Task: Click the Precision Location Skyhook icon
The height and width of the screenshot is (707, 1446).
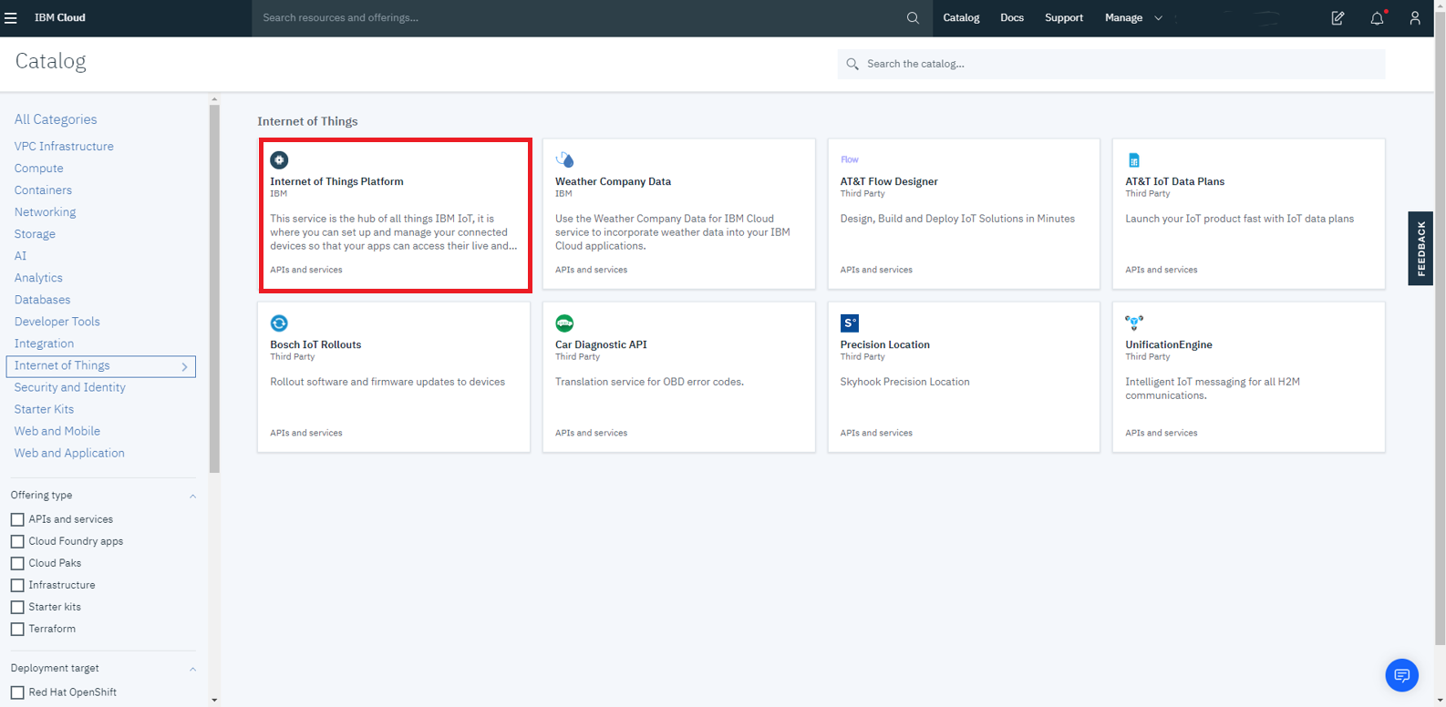Action: coord(850,323)
